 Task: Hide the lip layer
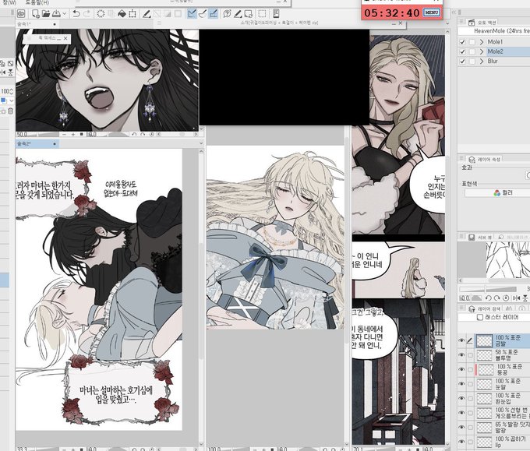pyautogui.click(x=461, y=442)
